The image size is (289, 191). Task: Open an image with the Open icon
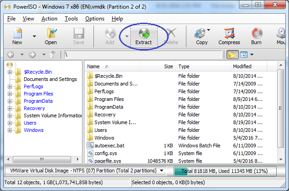click(x=51, y=33)
